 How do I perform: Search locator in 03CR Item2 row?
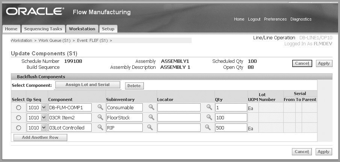coord(209,117)
